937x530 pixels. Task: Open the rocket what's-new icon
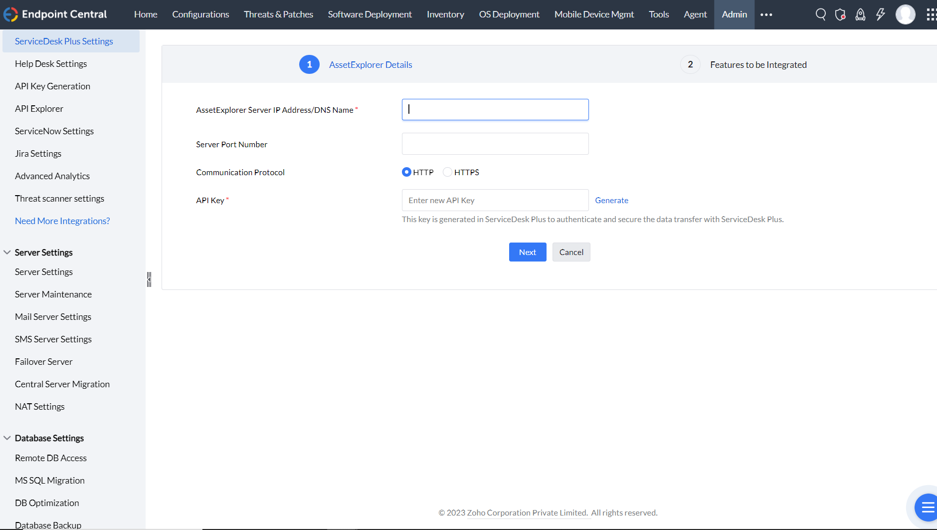(860, 14)
